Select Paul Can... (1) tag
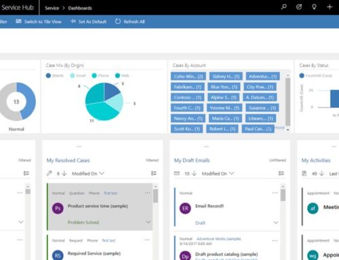 [258, 129]
